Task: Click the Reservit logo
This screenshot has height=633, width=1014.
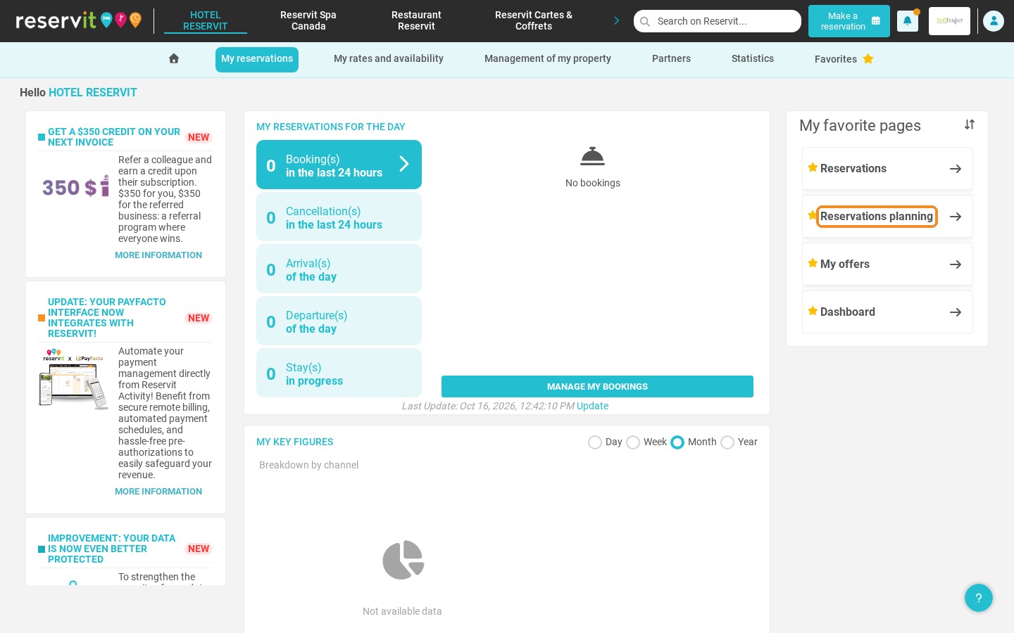Action: (78, 20)
